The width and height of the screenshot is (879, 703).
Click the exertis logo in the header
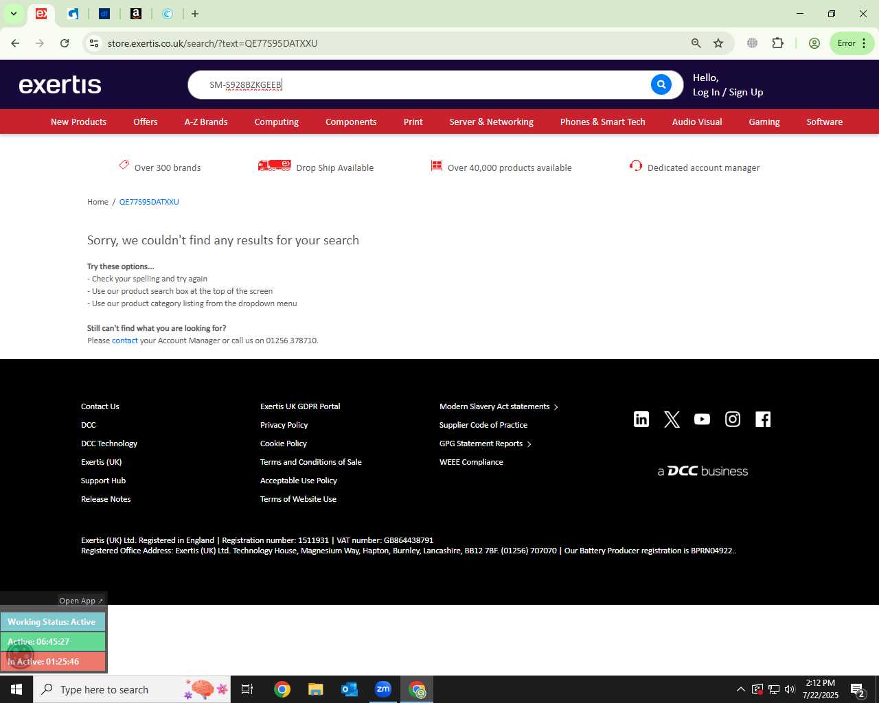coord(60,84)
